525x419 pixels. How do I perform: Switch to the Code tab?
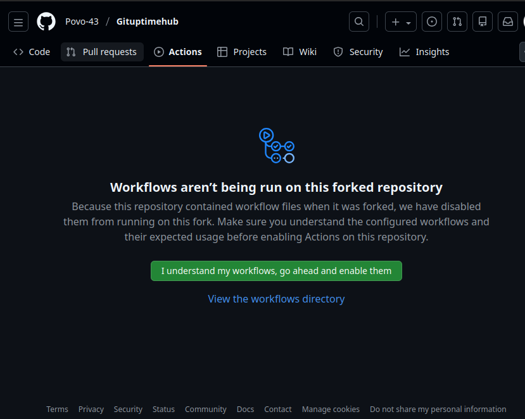coord(32,52)
